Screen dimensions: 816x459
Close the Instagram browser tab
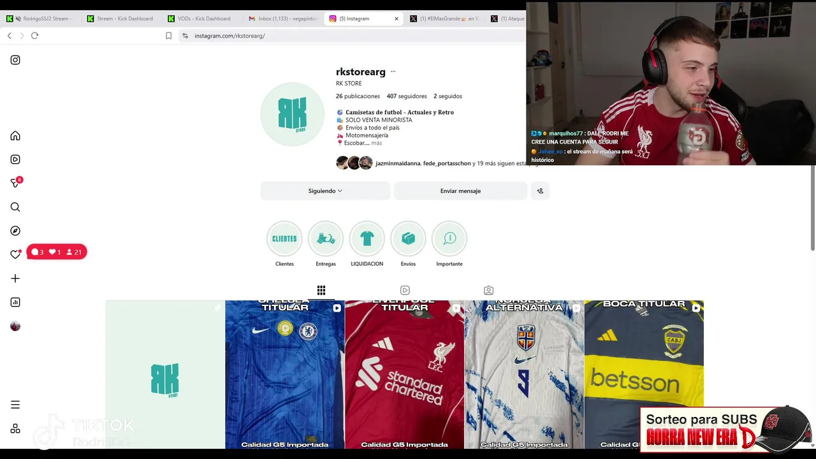pyautogui.click(x=396, y=18)
